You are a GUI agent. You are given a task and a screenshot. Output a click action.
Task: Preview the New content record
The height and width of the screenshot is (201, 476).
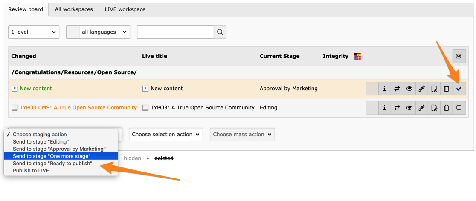(x=409, y=89)
